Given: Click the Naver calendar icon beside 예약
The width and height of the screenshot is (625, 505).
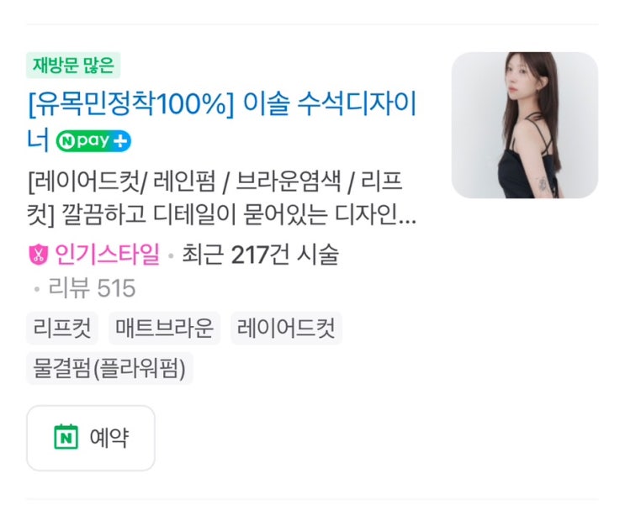Looking at the screenshot, I should (x=66, y=437).
